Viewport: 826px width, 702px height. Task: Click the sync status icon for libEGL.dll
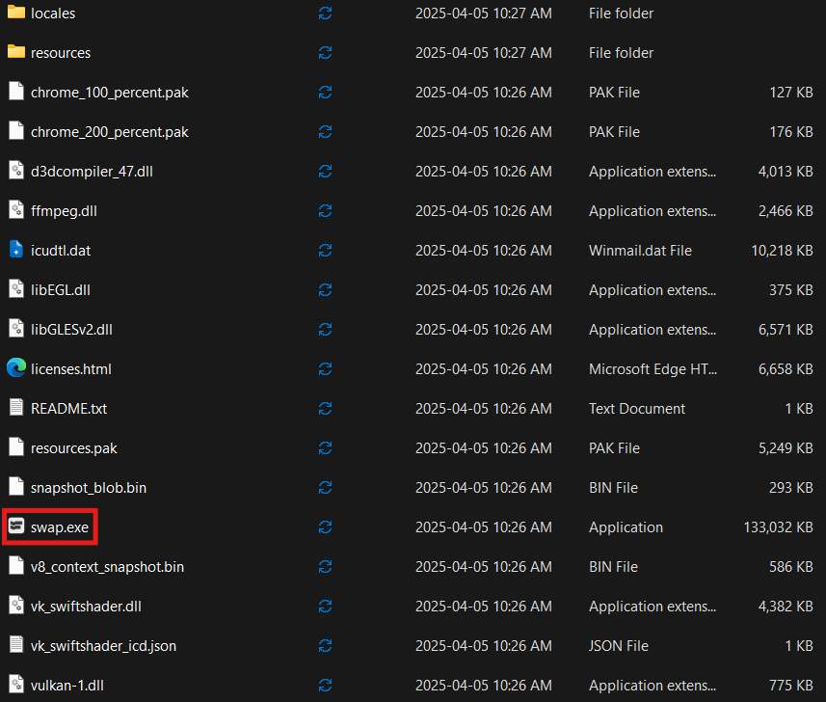pos(325,290)
